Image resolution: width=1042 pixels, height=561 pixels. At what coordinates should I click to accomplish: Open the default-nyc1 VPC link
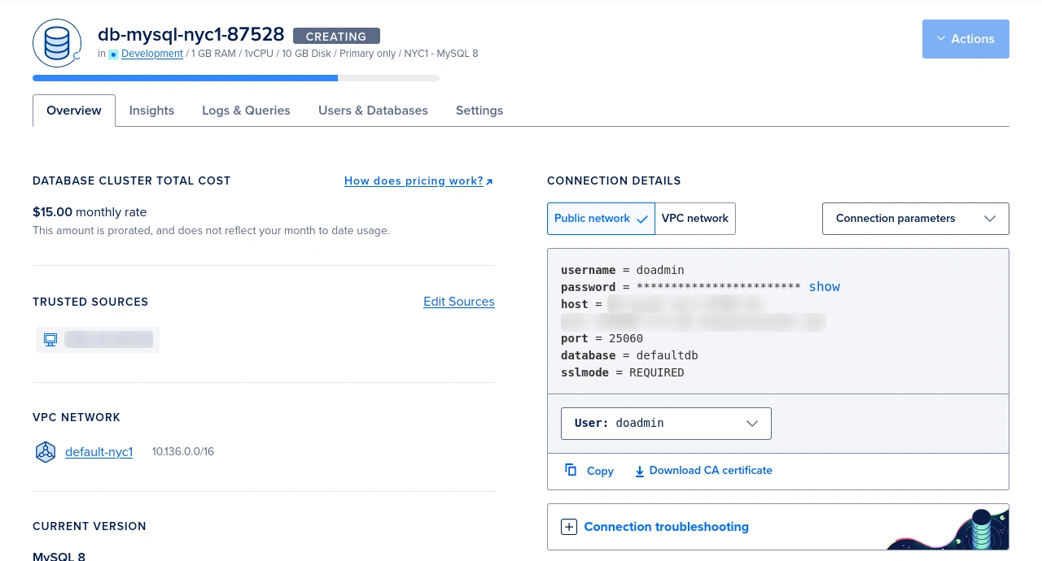click(99, 452)
